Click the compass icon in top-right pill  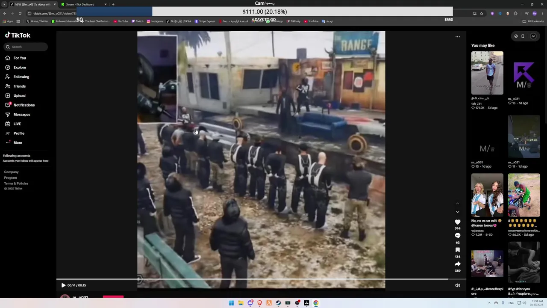click(516, 36)
